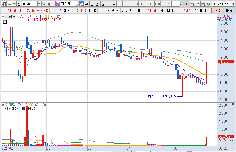This screenshot has height=152, width=236.
Task: Open the candlestick chart type icon
Action: [192, 4]
